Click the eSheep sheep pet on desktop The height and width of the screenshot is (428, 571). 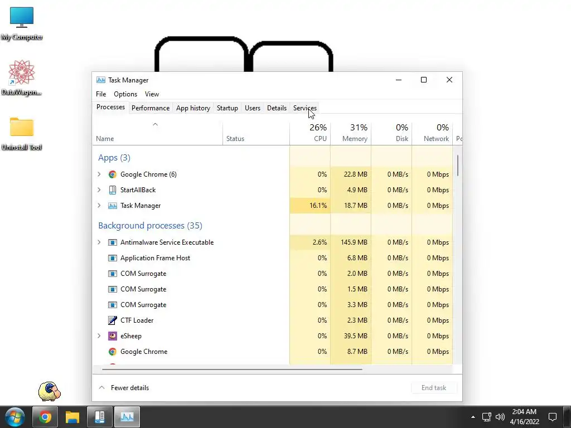(50, 391)
